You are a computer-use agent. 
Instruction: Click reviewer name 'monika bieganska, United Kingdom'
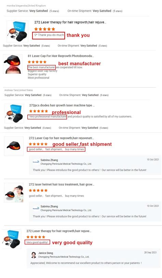pos(26,6)
